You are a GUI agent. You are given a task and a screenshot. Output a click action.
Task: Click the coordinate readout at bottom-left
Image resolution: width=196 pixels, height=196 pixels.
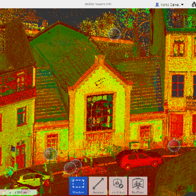click(18, 192)
